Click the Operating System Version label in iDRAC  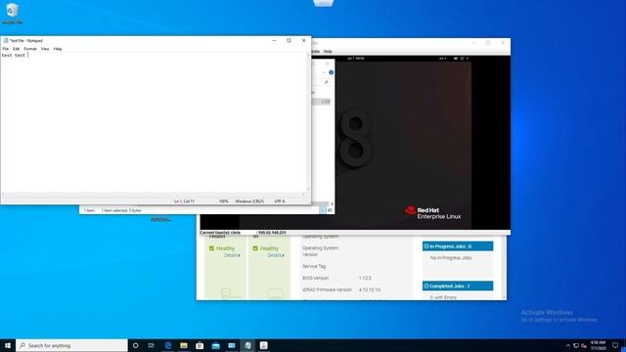point(320,251)
